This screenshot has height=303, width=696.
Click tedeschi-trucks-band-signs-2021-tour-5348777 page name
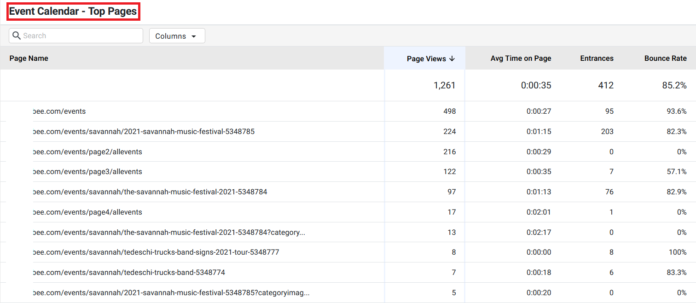click(156, 252)
